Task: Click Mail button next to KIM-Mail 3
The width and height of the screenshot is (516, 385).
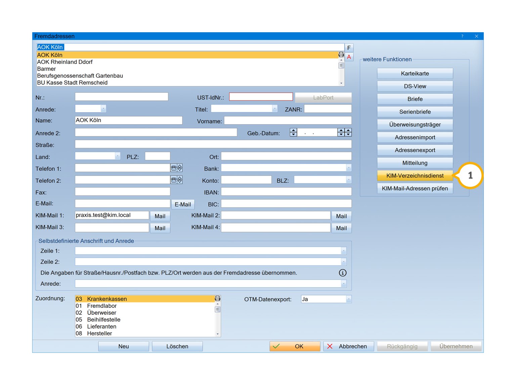Action: 160,228
